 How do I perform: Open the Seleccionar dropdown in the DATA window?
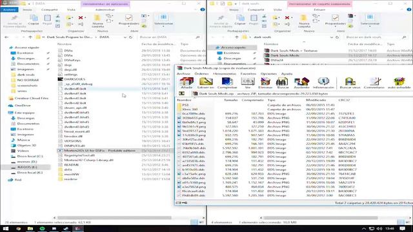pyautogui.click(x=163, y=20)
